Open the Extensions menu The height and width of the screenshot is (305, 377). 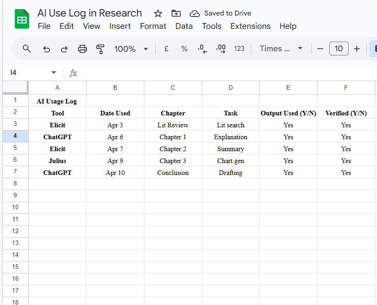[x=250, y=26]
